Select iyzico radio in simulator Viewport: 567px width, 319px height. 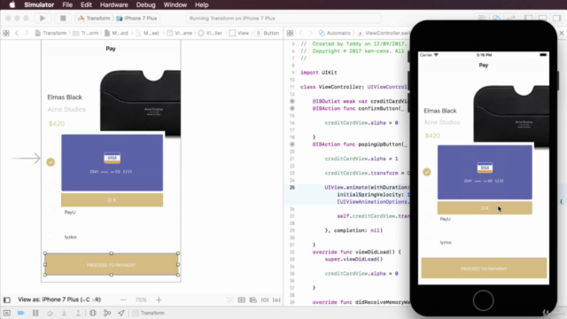pos(427,242)
